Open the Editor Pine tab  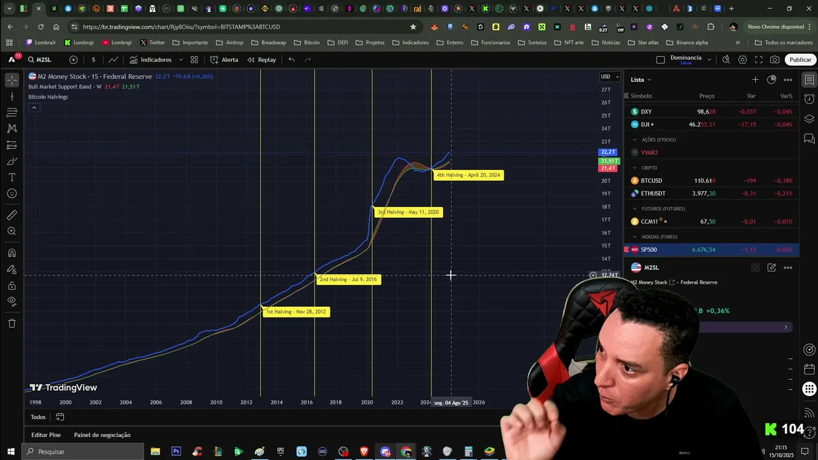46,435
